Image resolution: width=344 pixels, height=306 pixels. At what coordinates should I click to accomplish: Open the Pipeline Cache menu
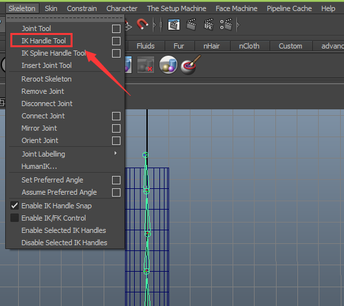pos(289,8)
